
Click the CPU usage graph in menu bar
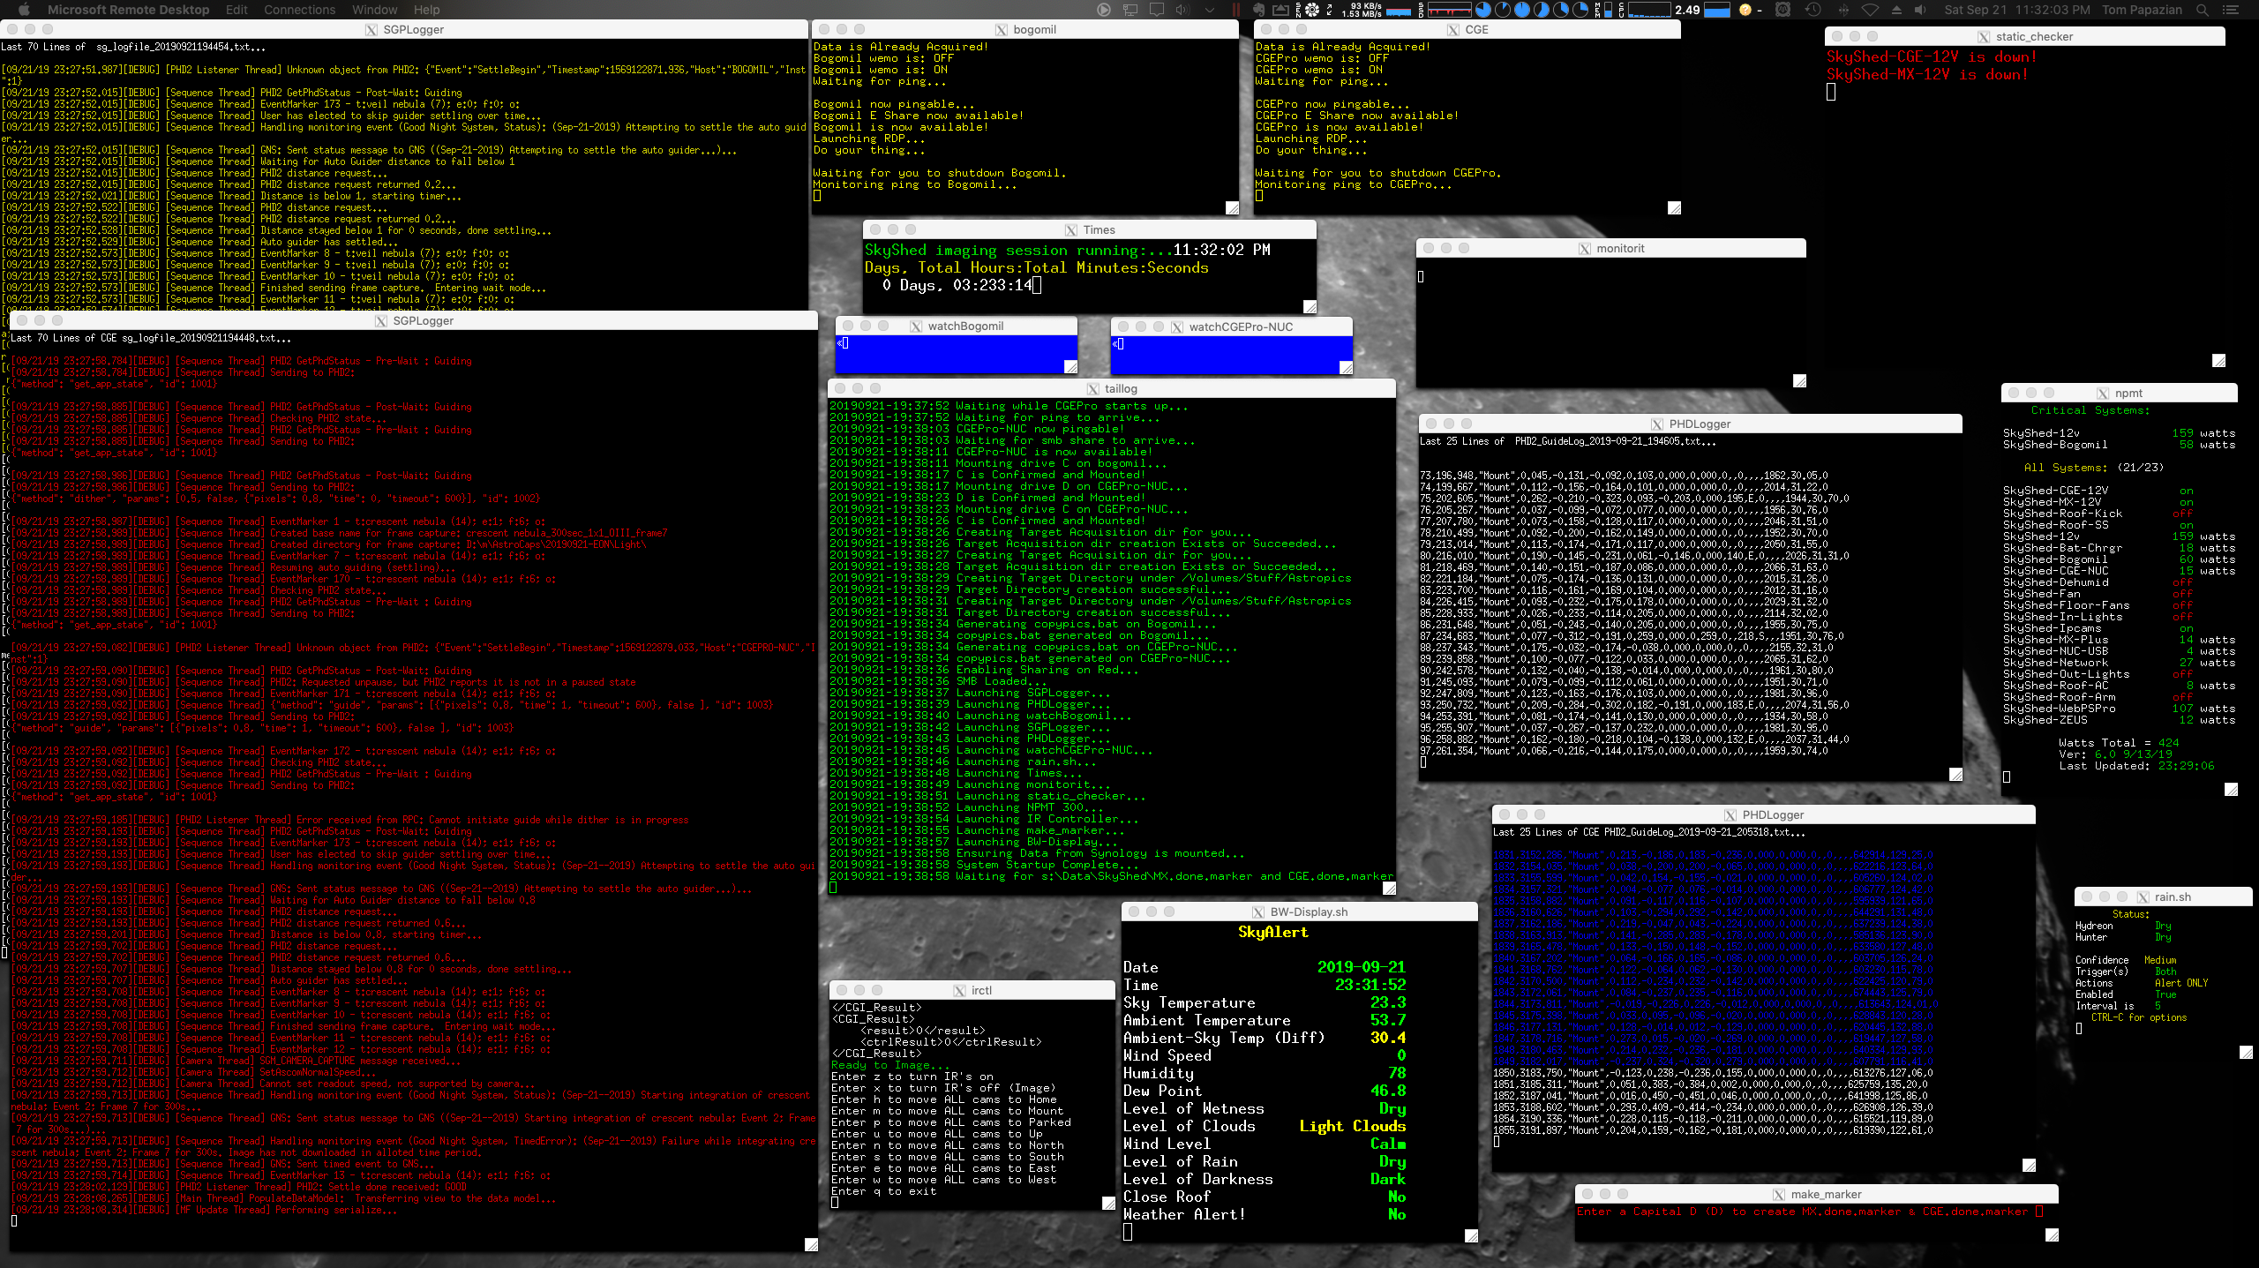1648,10
